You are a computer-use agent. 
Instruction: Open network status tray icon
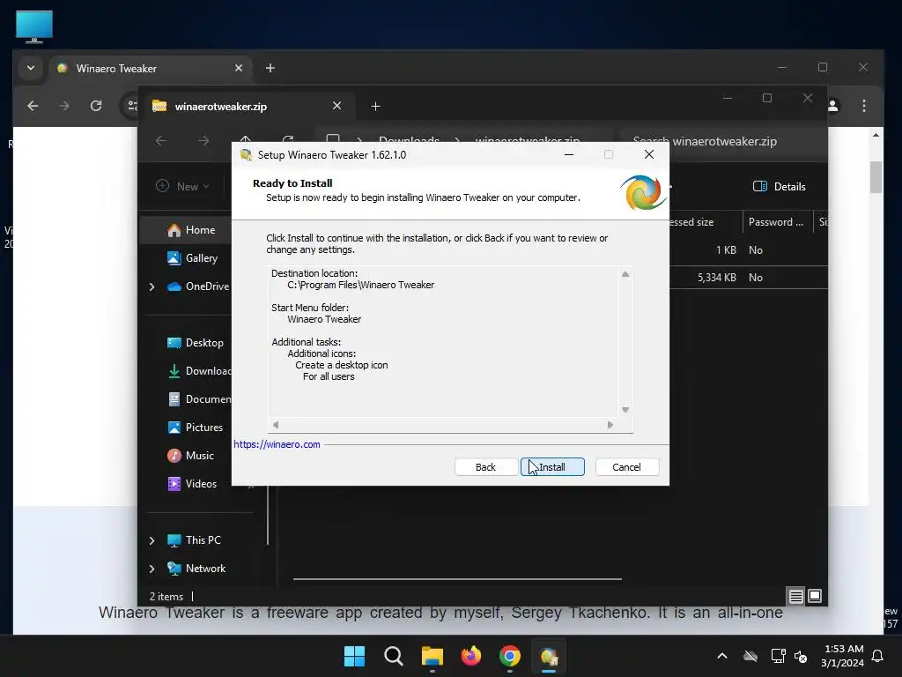[778, 656]
